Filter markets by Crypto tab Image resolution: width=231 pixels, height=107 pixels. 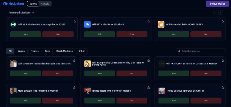pos(21,51)
